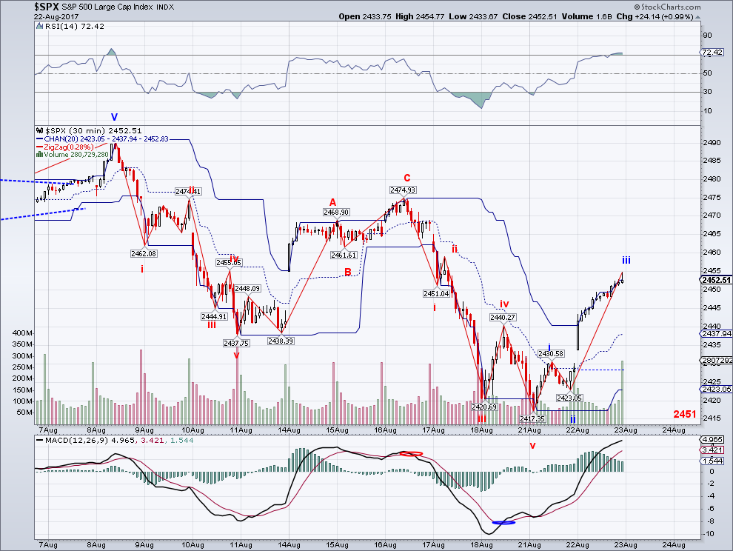The height and width of the screenshot is (551, 733).
Task: Click the Volume histogram legend icon
Action: coord(39,154)
